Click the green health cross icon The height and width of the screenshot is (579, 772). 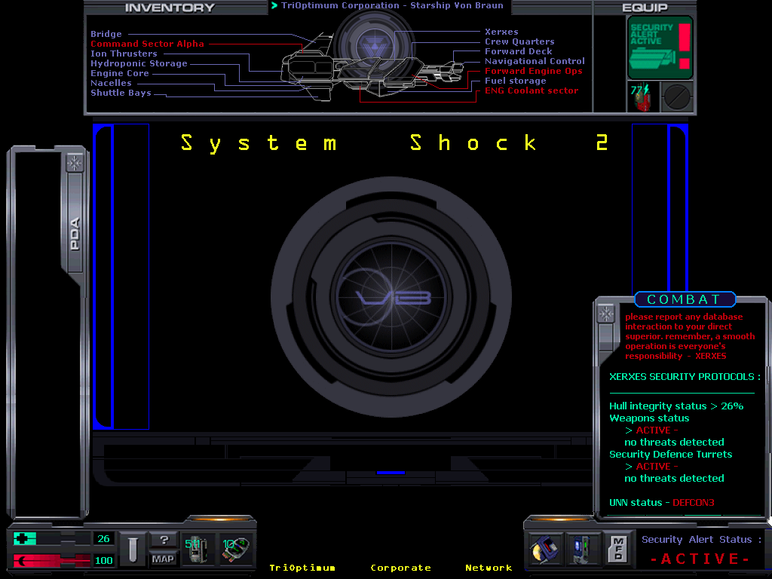[20, 538]
